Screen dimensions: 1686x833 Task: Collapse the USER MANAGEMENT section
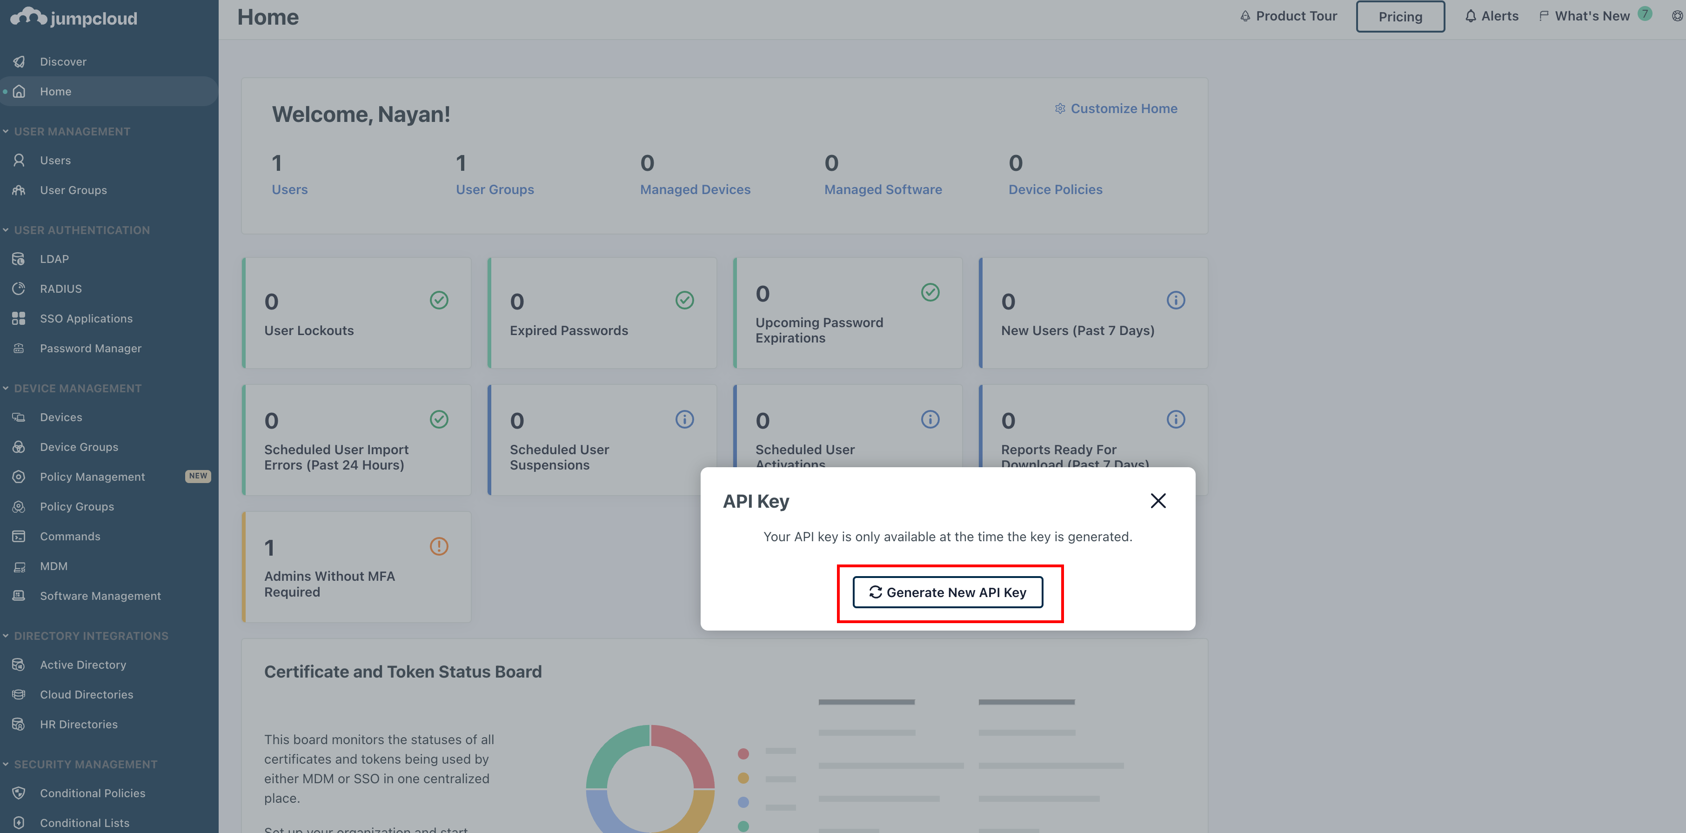[6, 131]
